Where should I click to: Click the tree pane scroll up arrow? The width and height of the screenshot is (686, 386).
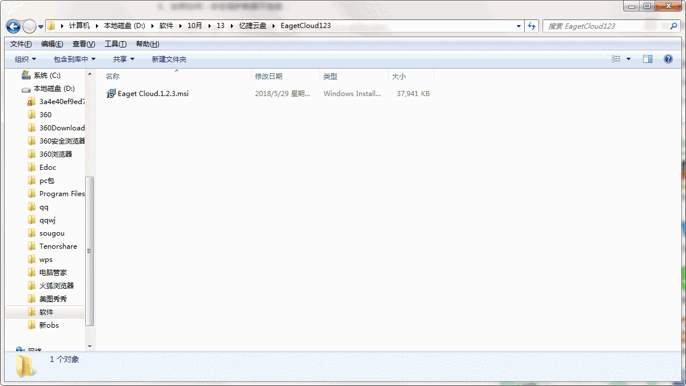tap(90, 74)
